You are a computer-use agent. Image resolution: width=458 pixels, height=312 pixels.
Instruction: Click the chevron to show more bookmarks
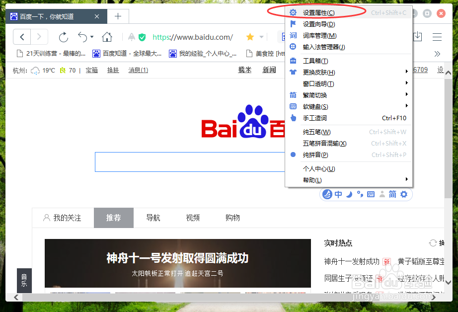click(x=437, y=54)
